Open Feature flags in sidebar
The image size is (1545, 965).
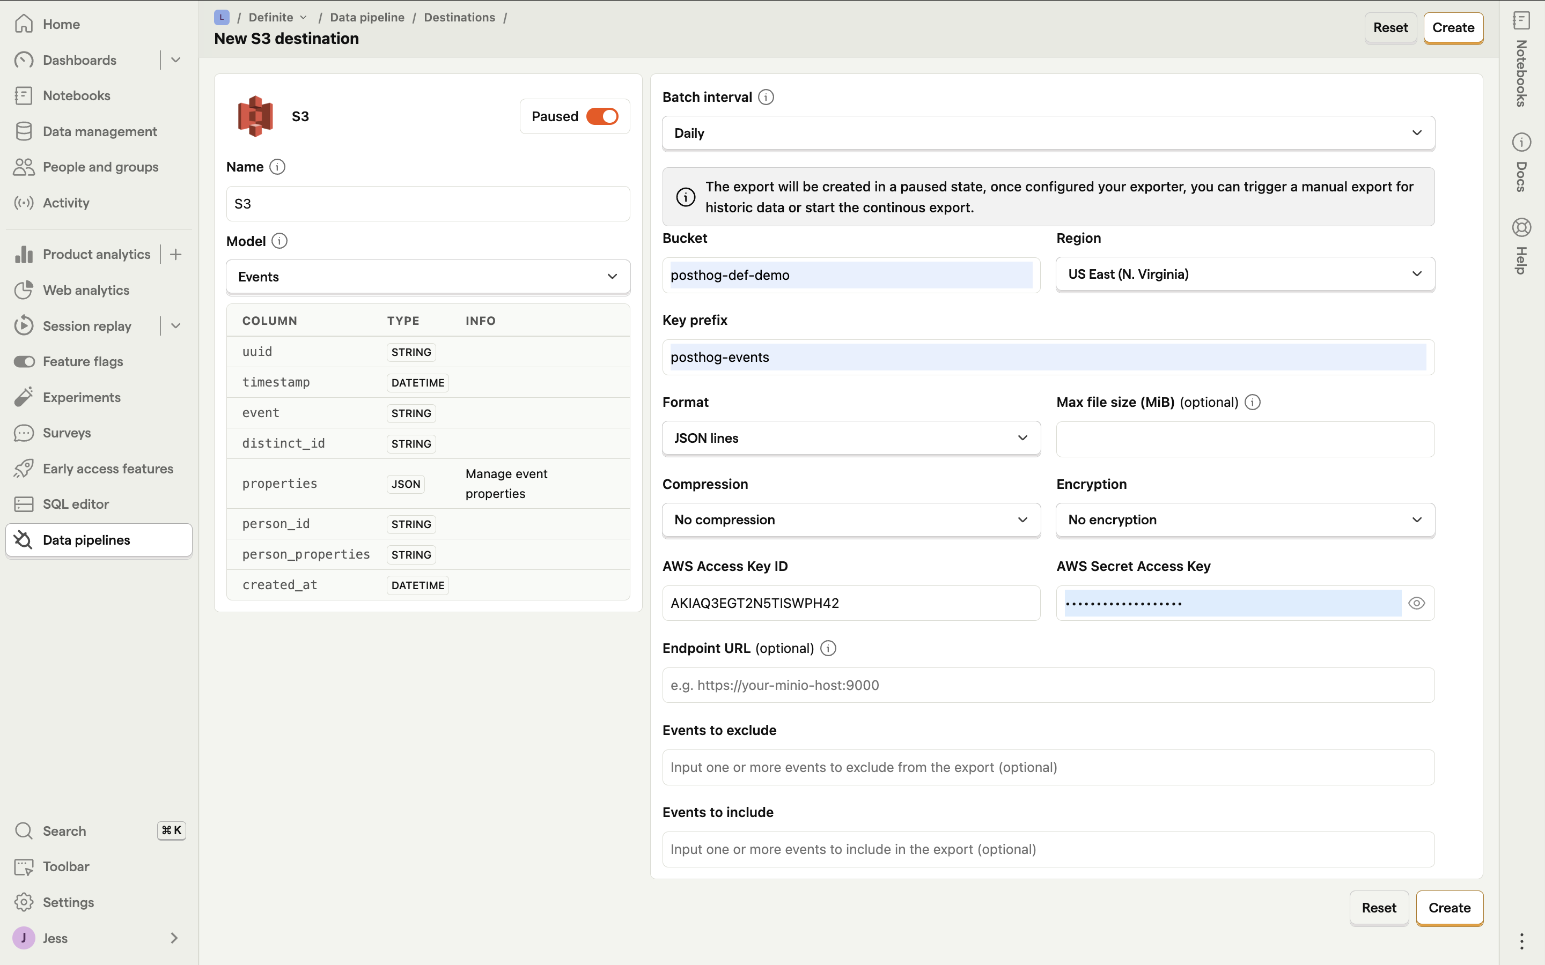[x=83, y=362]
